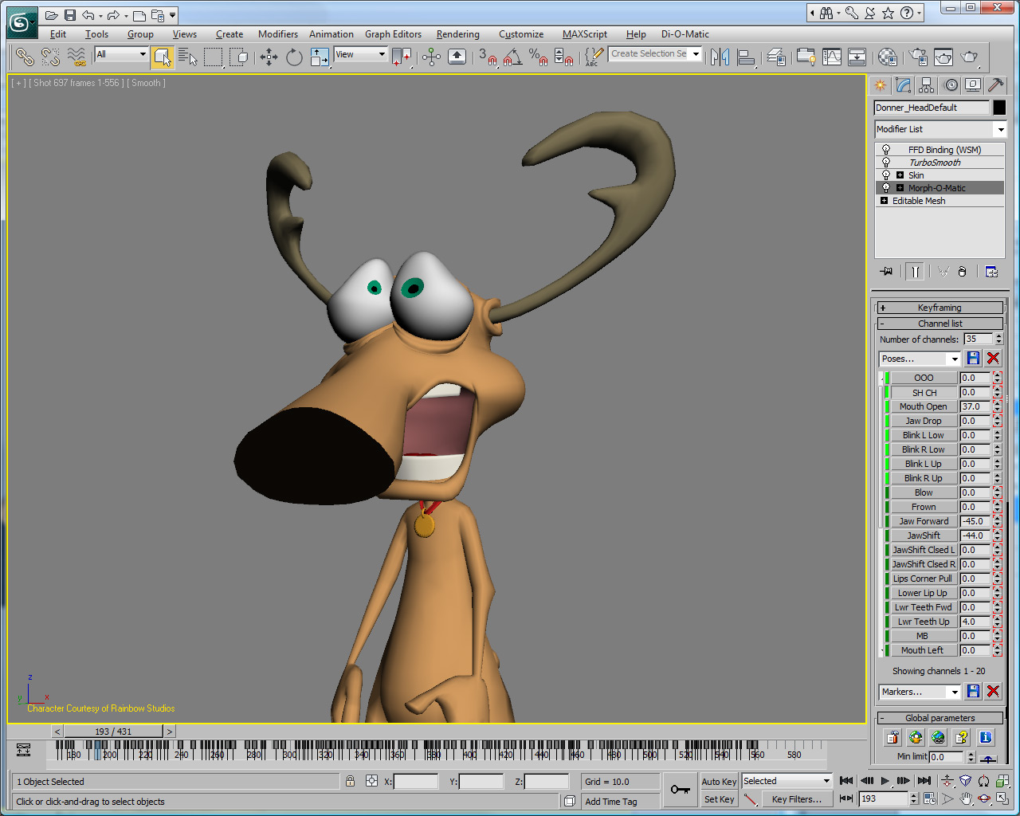Open Render Setup dialog

tap(919, 57)
